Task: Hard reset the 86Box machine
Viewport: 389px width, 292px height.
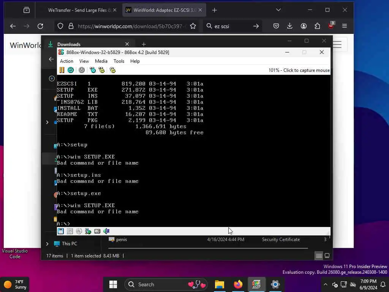Action: tap(71, 70)
